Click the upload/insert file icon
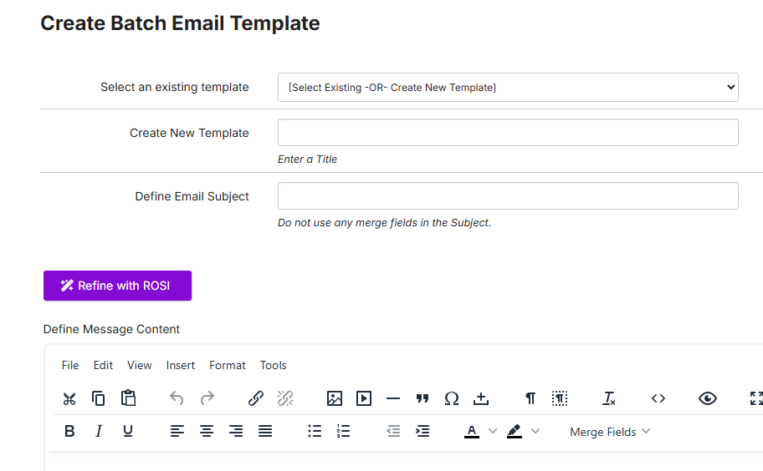 tap(481, 398)
